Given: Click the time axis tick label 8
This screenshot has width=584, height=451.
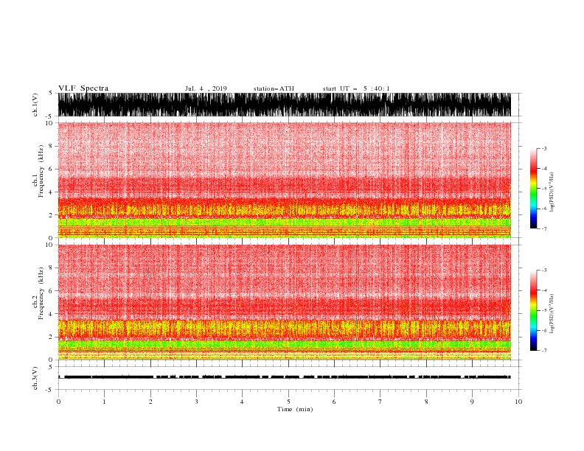Looking at the screenshot, I should tap(426, 402).
